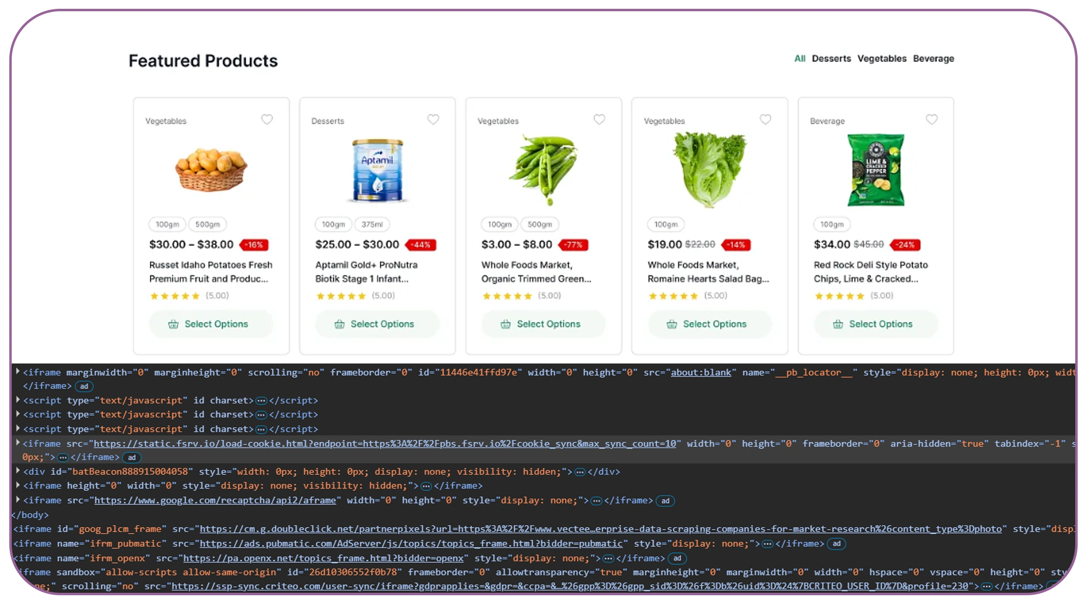This screenshot has height=605, width=1085.
Task: Click heart icon on Aptamil Gold+ card
Action: (x=433, y=120)
